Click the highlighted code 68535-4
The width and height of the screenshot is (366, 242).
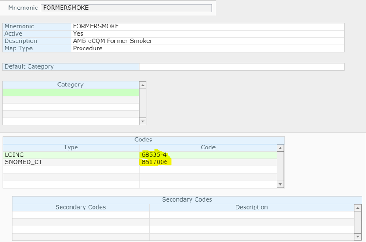(154, 155)
